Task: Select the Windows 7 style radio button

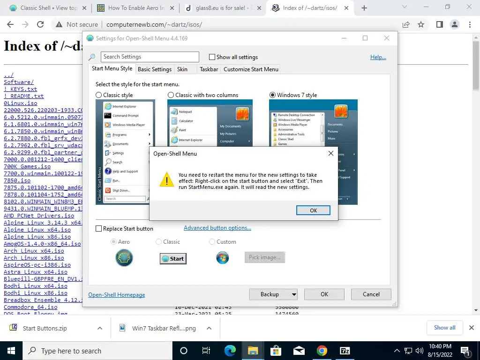Action: point(272,95)
